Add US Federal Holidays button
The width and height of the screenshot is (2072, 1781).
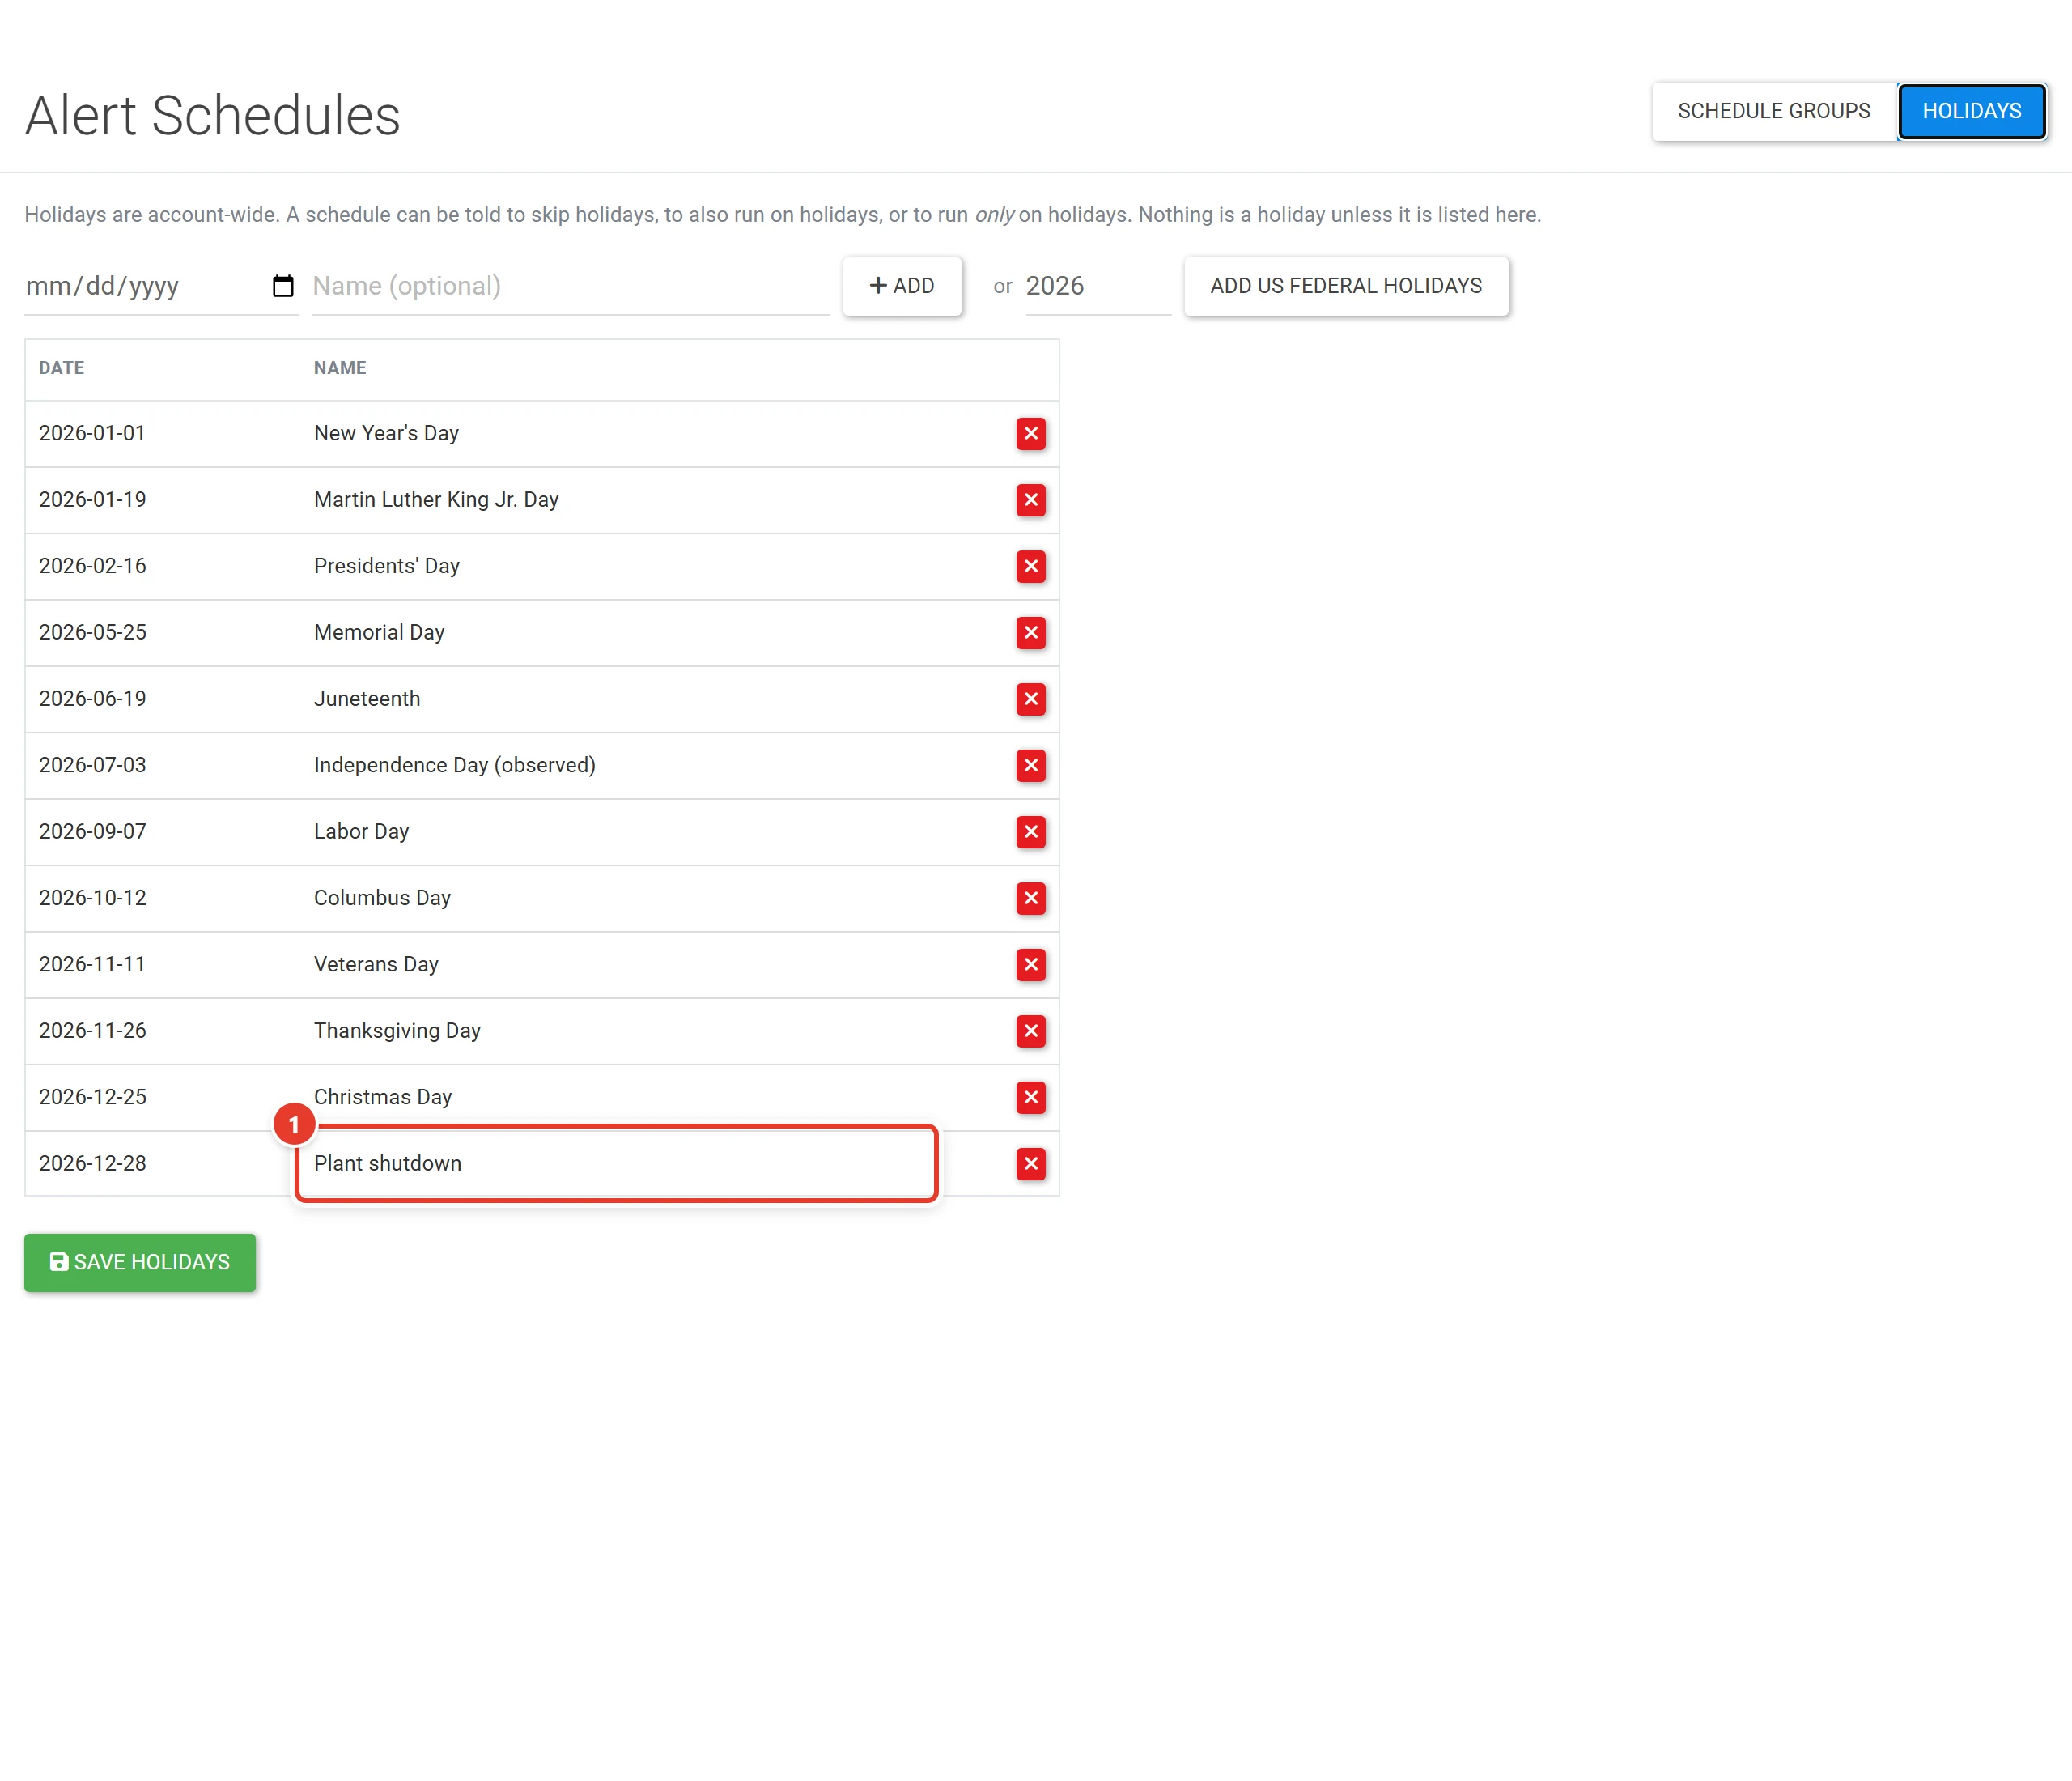pyautogui.click(x=1346, y=286)
